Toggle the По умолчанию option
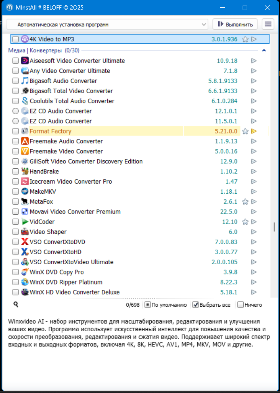This screenshot has height=393, width=280. coord(147,305)
